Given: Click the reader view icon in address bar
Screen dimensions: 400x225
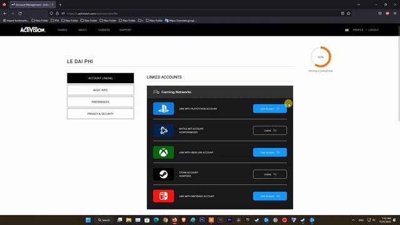Looking at the screenshot, I should tap(342, 13).
